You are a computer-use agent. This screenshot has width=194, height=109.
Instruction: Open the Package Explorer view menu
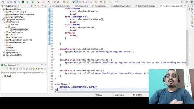[39, 6]
